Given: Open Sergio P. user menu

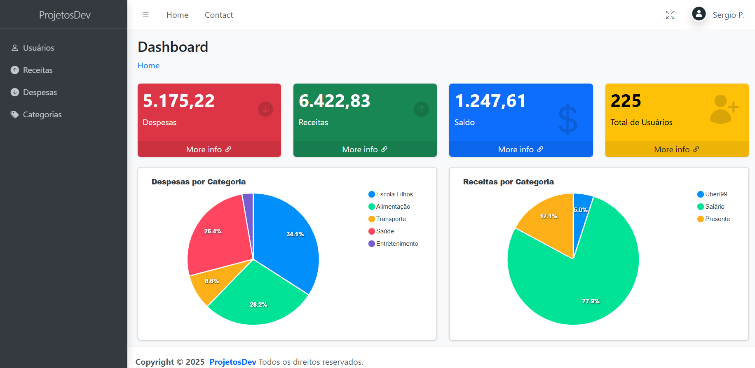Looking at the screenshot, I should tap(728, 15).
